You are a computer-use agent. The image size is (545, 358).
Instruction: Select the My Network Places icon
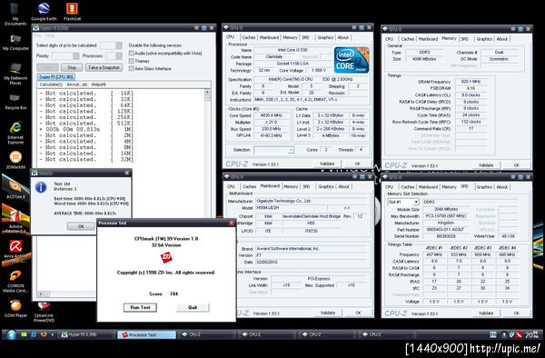pyautogui.click(x=15, y=74)
